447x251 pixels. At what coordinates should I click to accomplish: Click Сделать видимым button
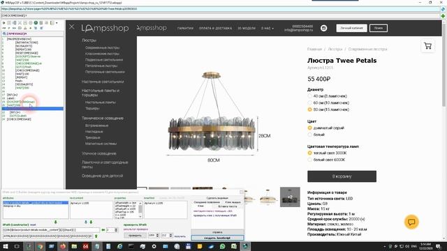click(217, 198)
